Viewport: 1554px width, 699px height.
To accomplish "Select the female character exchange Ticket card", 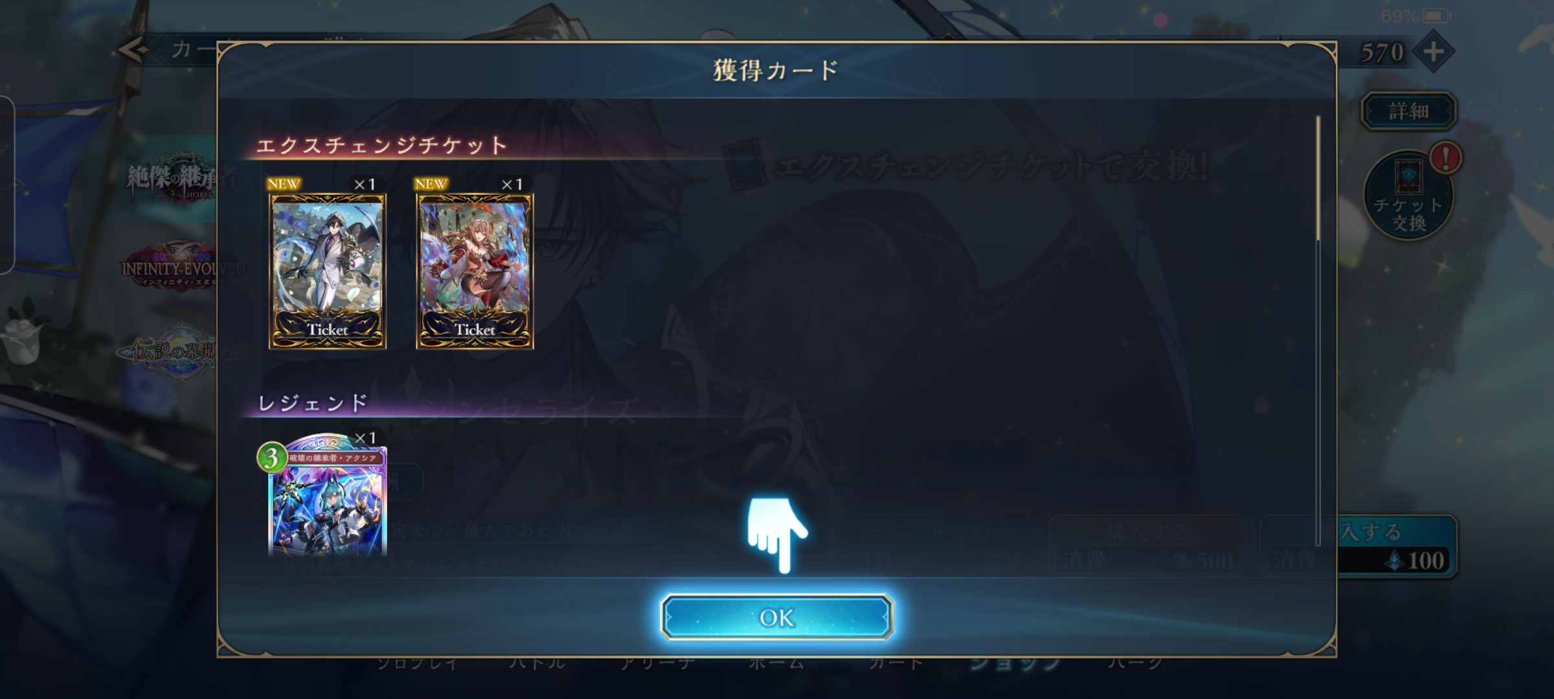I will [x=475, y=271].
